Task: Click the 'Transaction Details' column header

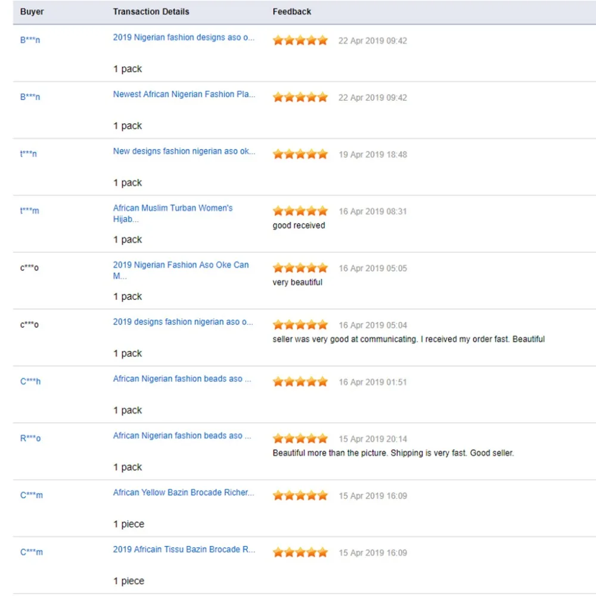Action: pyautogui.click(x=151, y=12)
